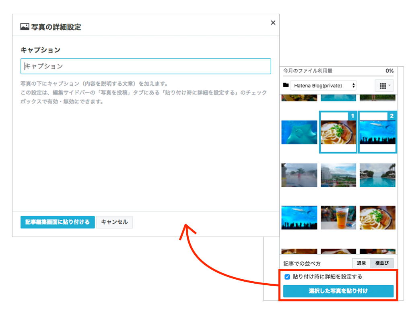Image resolution: width=412 pixels, height=309 pixels.
Task: Select the beer cup photo thumbnail
Action: 338,218
